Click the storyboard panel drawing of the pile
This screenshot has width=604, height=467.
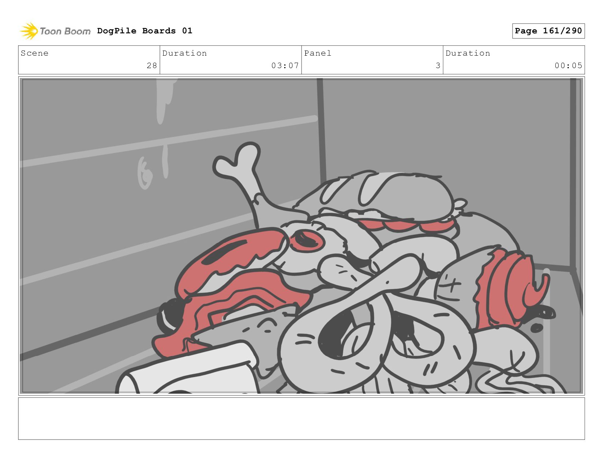302,236
